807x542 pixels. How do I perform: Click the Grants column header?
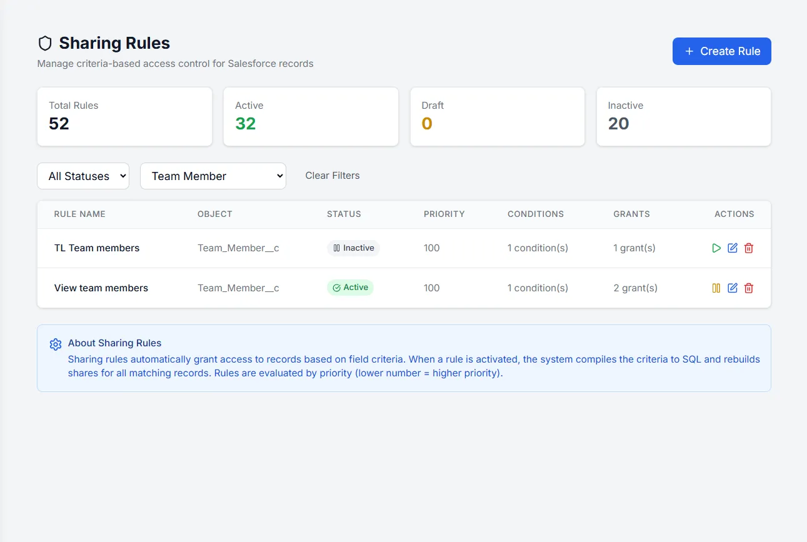click(632, 214)
